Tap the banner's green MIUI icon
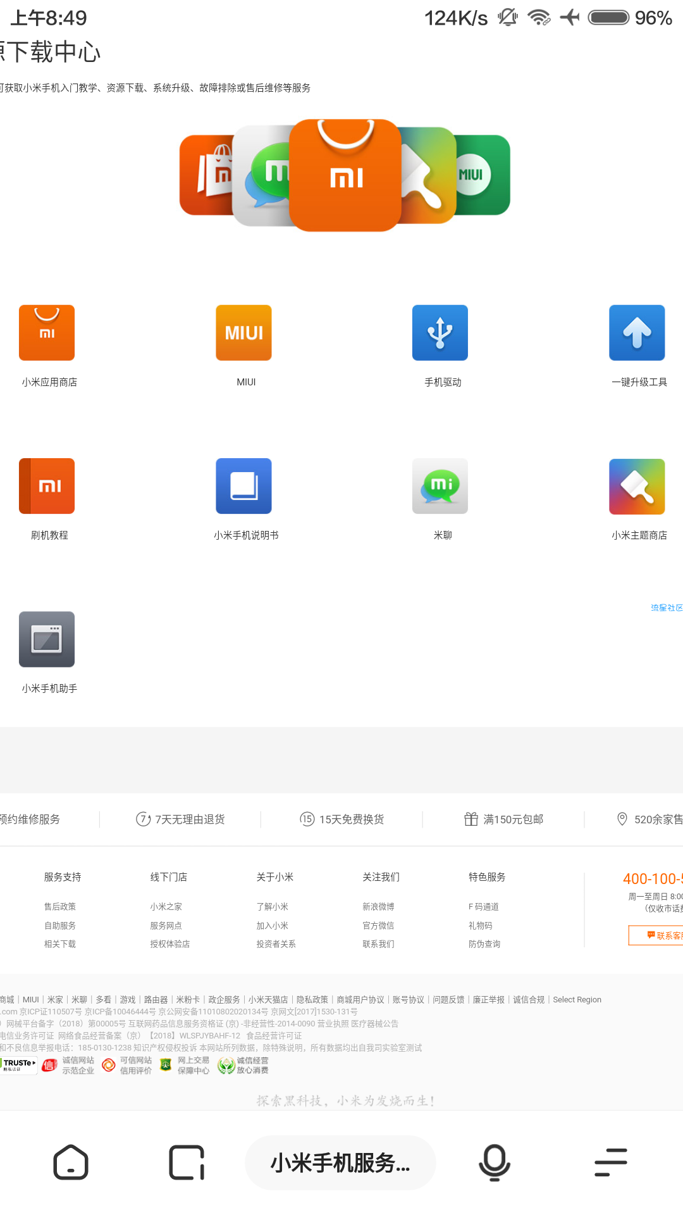This screenshot has height=1215, width=683. (x=483, y=175)
